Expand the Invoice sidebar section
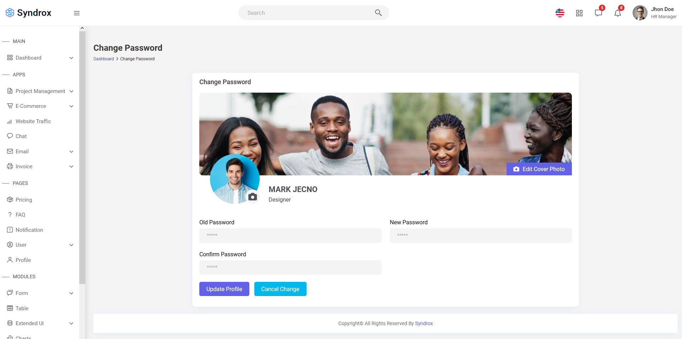682x339 pixels. coord(40,166)
